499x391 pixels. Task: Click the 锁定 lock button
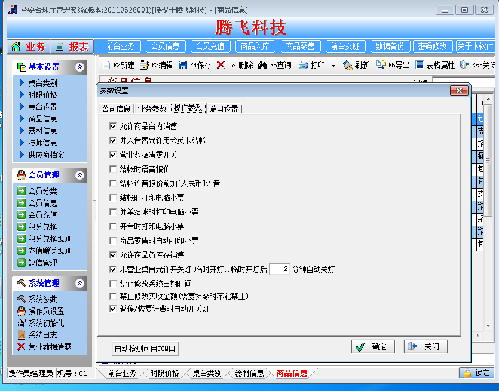coord(476,373)
